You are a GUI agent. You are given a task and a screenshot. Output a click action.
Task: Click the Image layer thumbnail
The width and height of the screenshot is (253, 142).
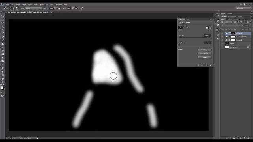tap(227, 43)
